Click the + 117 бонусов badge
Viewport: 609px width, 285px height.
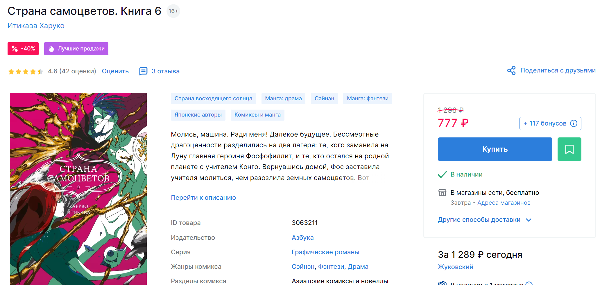click(x=550, y=124)
